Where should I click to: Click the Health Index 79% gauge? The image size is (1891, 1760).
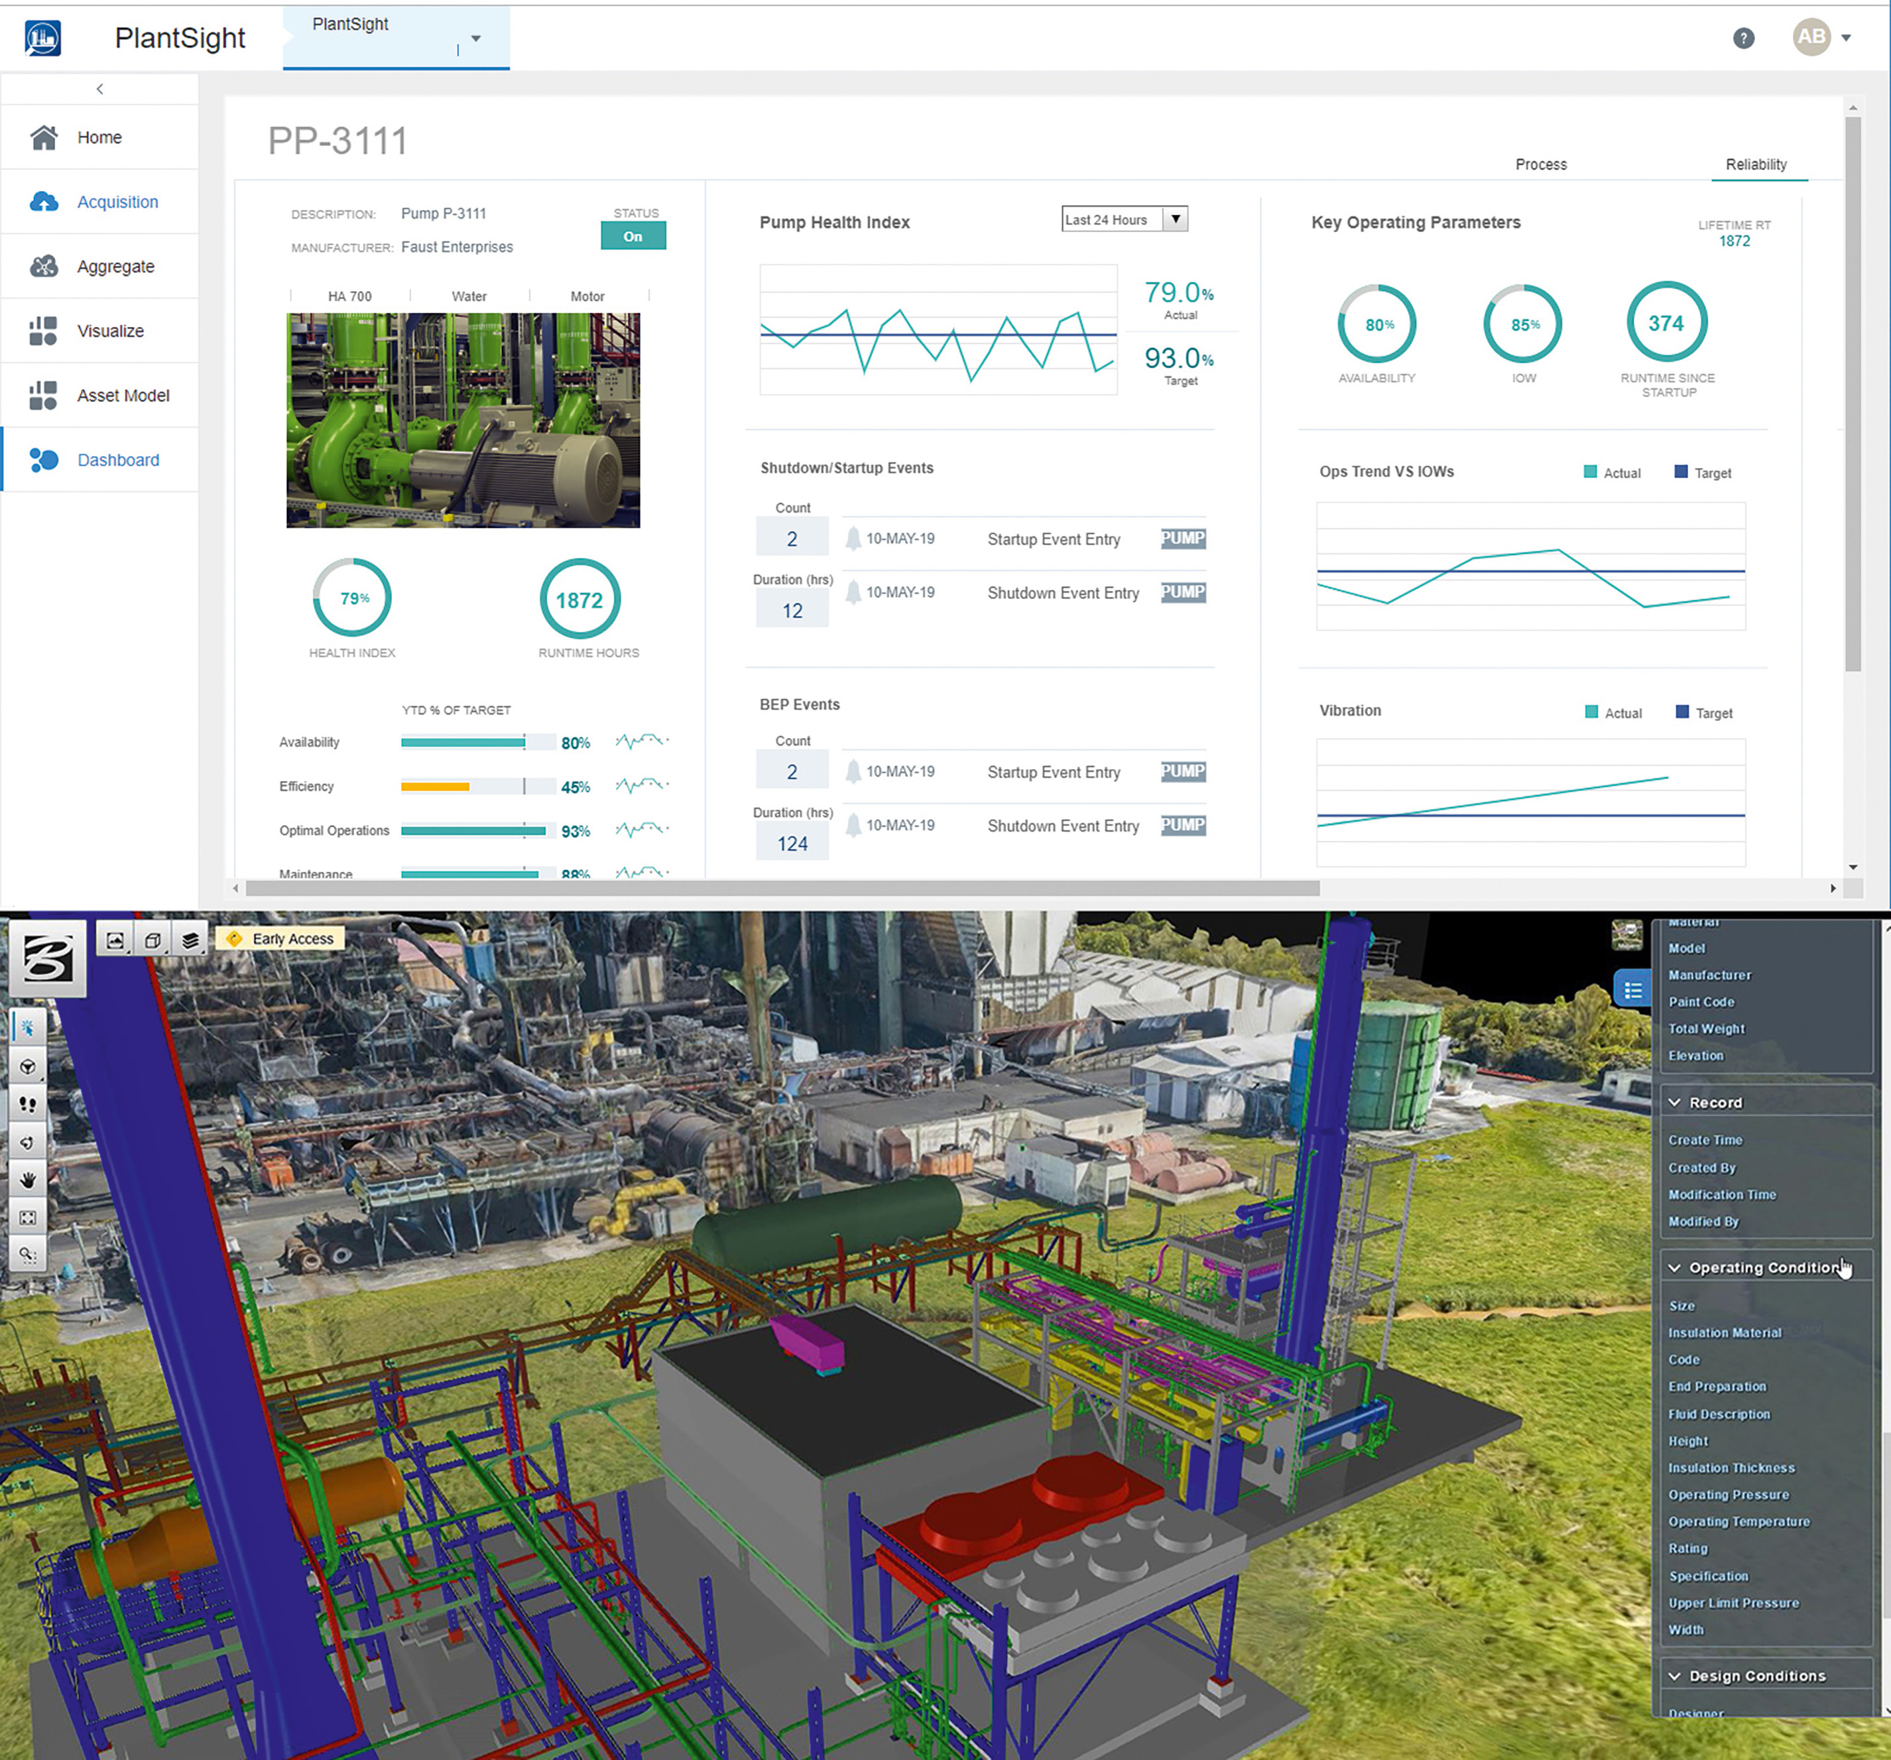click(352, 597)
